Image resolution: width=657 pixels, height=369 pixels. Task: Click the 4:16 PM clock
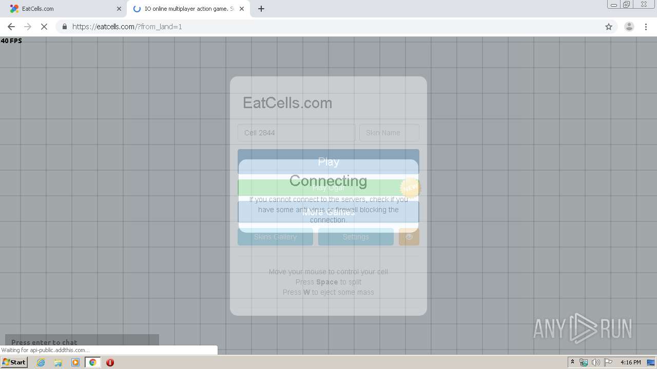pos(630,362)
